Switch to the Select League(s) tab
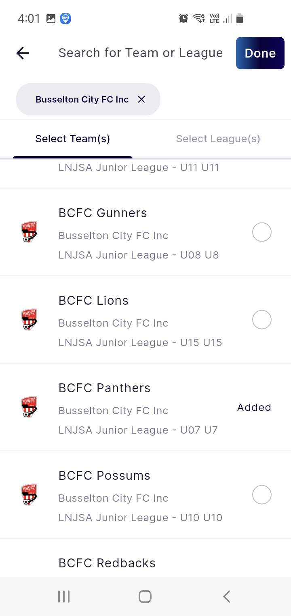 218,139
